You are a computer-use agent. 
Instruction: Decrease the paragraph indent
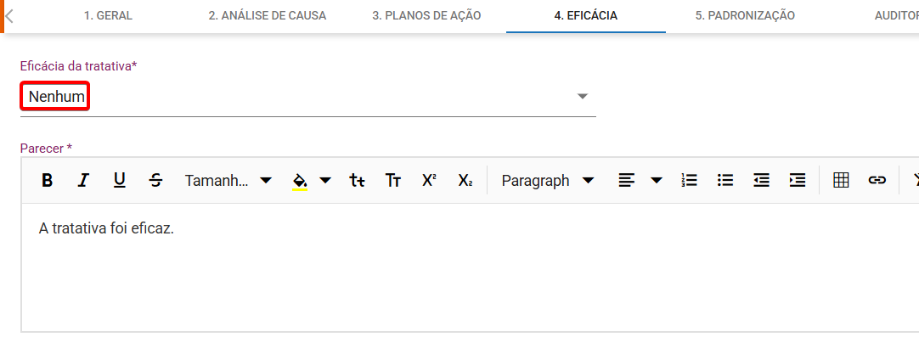761,181
